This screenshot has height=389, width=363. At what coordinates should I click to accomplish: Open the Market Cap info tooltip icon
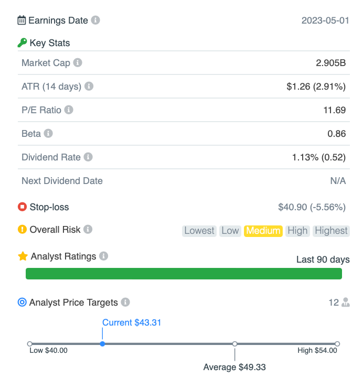[78, 62]
